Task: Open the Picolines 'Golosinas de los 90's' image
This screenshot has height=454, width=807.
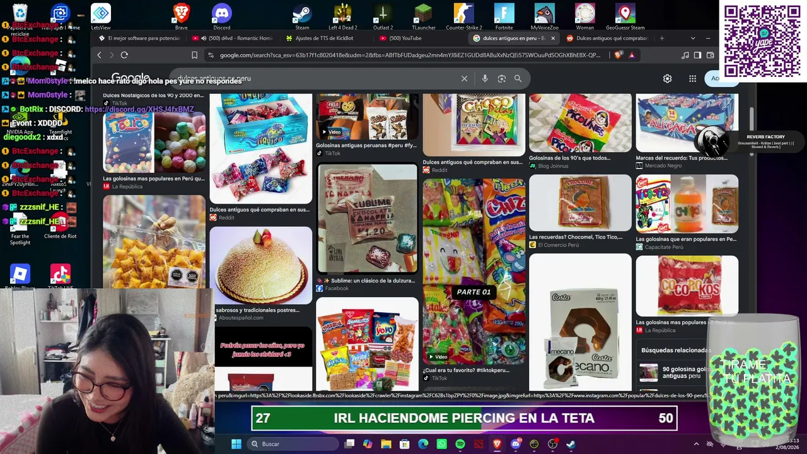Action: (580, 123)
